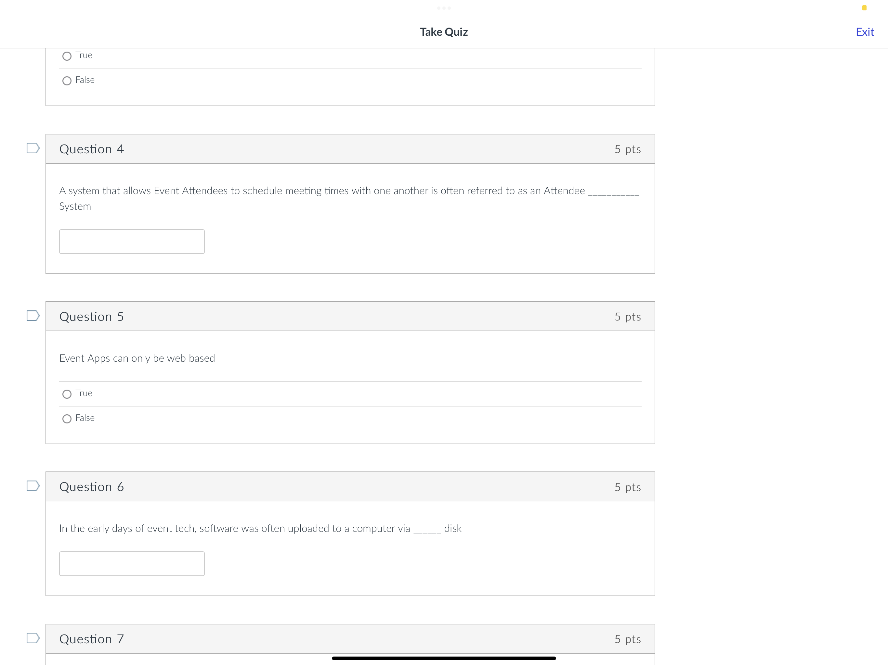The image size is (888, 665).
Task: Click the Take Quiz title
Action: tap(444, 32)
